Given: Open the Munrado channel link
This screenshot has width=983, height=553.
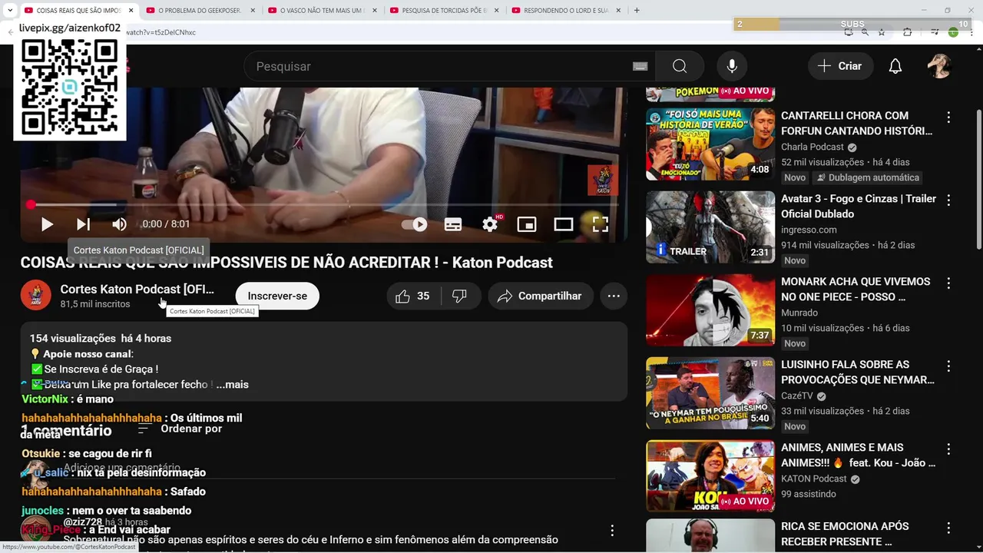Looking at the screenshot, I should point(799,313).
